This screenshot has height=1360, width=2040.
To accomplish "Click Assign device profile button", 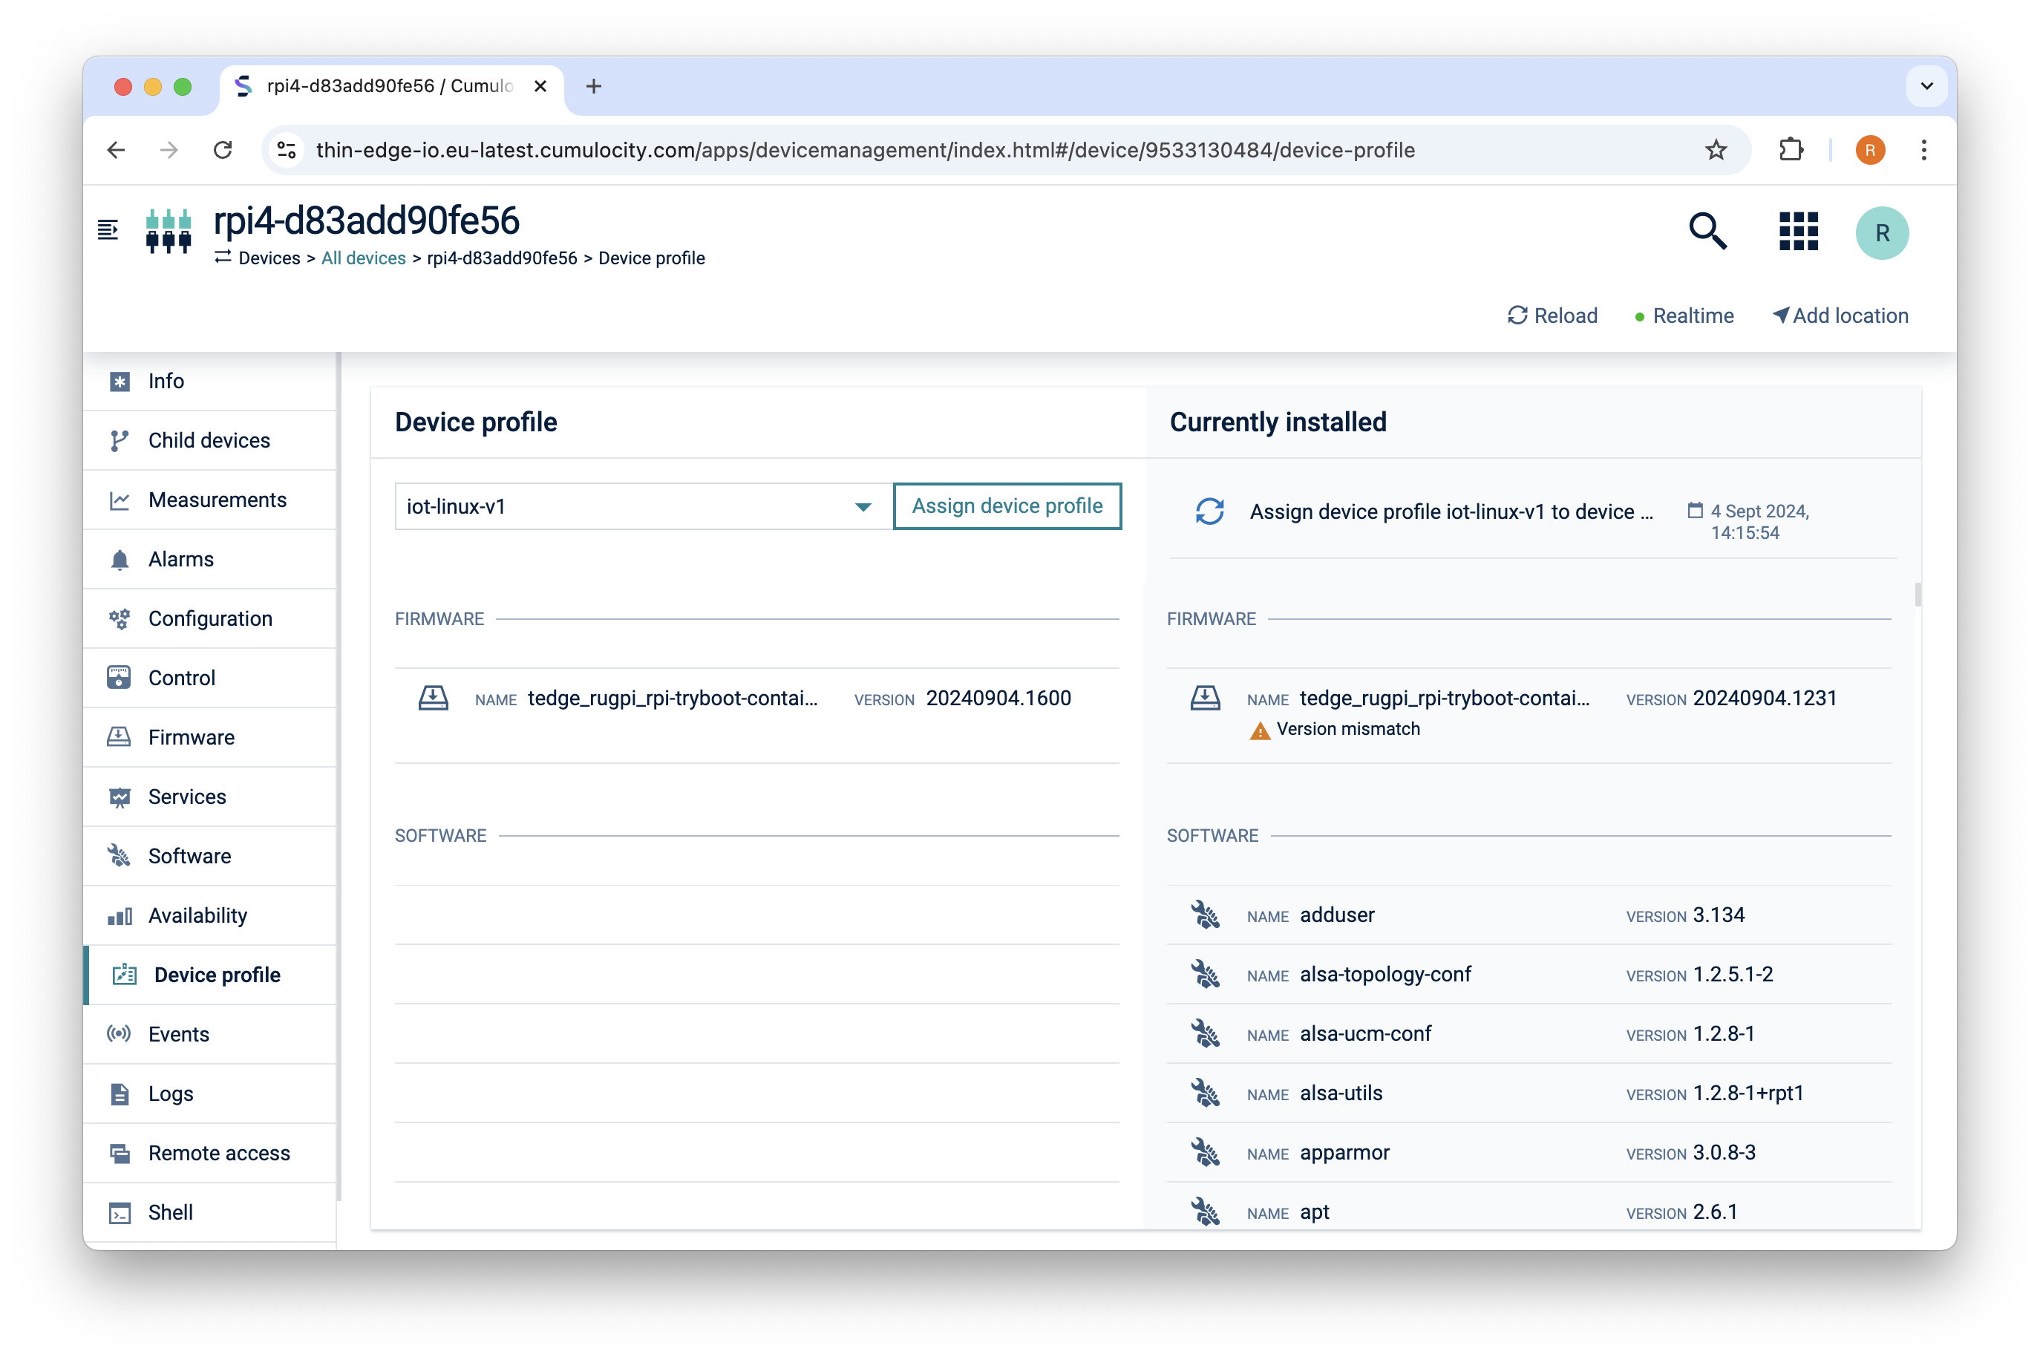I will tap(1007, 506).
